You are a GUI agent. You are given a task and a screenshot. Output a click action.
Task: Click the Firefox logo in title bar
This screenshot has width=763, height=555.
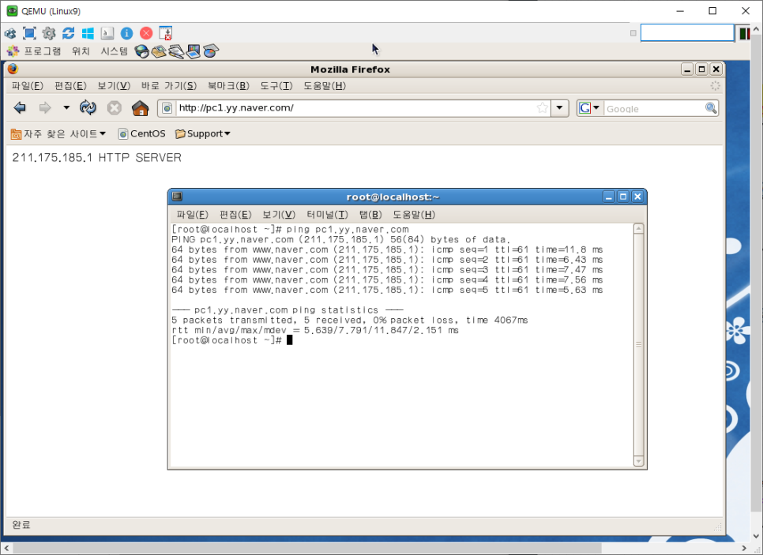13,69
